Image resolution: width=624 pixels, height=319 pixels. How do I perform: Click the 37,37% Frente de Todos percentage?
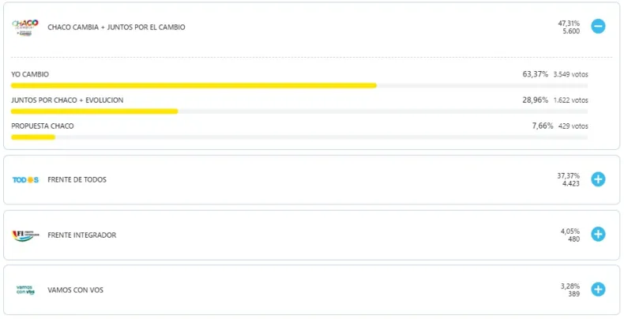pyautogui.click(x=569, y=175)
